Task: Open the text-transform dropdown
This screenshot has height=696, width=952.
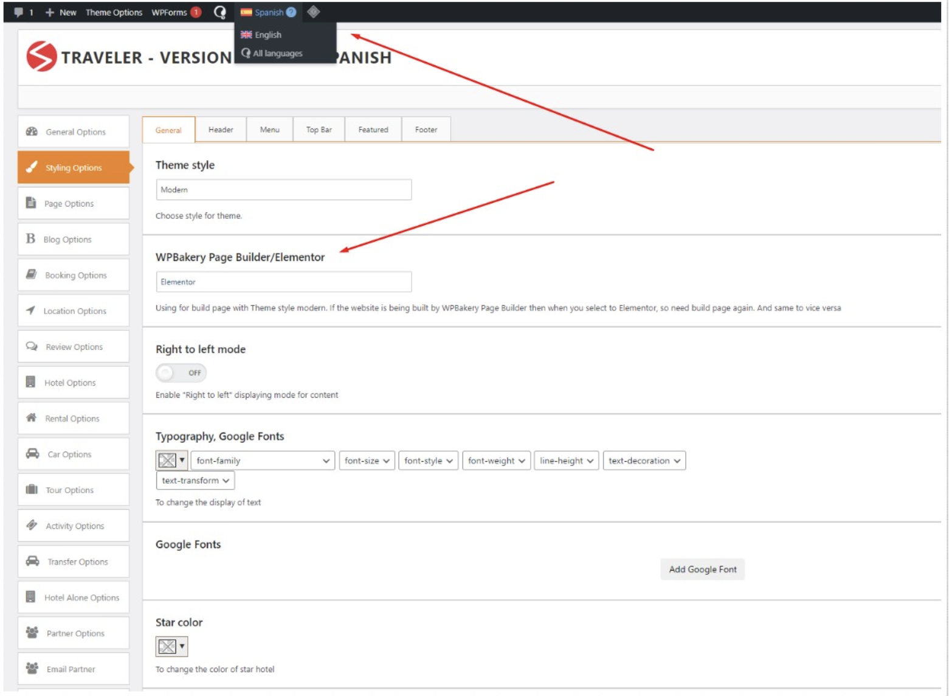Action: pos(195,480)
